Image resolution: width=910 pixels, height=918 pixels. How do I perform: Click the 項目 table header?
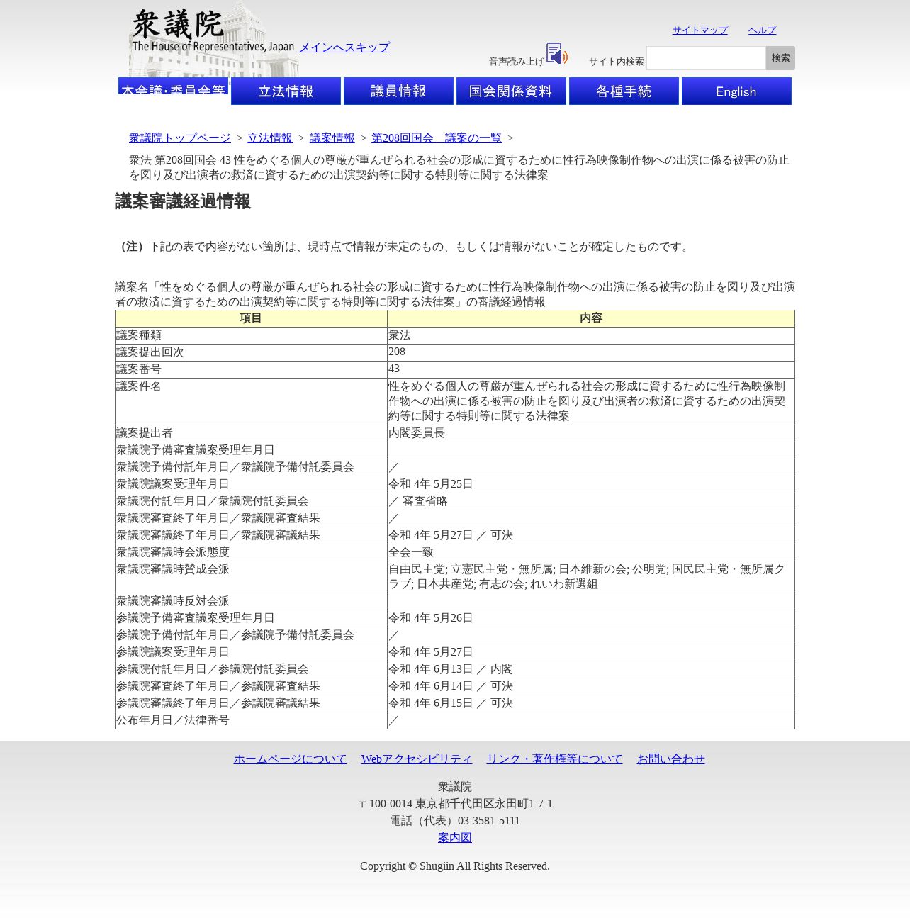[x=251, y=318]
